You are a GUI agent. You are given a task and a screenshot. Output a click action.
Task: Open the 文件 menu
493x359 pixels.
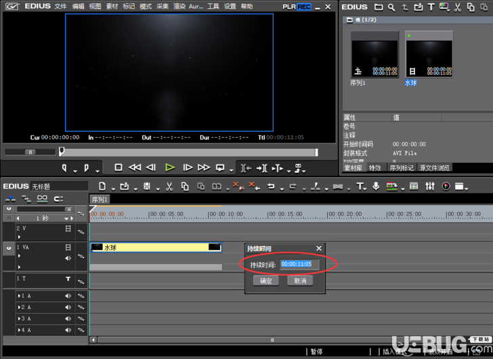[x=60, y=6]
